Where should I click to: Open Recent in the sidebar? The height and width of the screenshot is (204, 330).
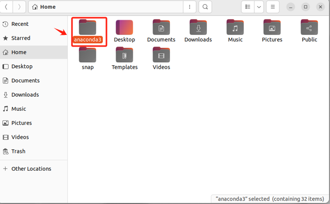point(33,24)
